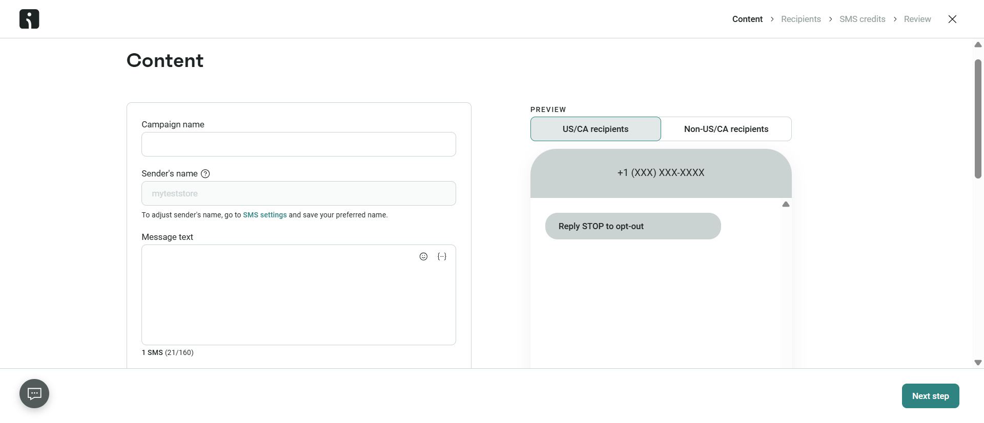Viewport: 984px width, 423px height.
Task: Click inside the Message text area
Action: (x=299, y=295)
